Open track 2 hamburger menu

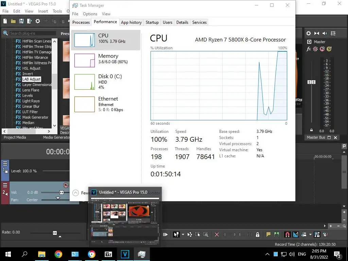[x=5, y=185]
